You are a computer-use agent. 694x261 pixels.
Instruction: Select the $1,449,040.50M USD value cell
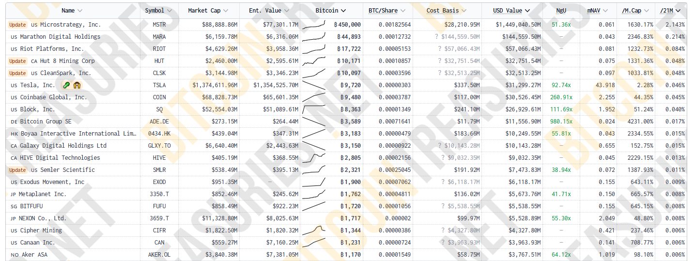click(x=518, y=25)
